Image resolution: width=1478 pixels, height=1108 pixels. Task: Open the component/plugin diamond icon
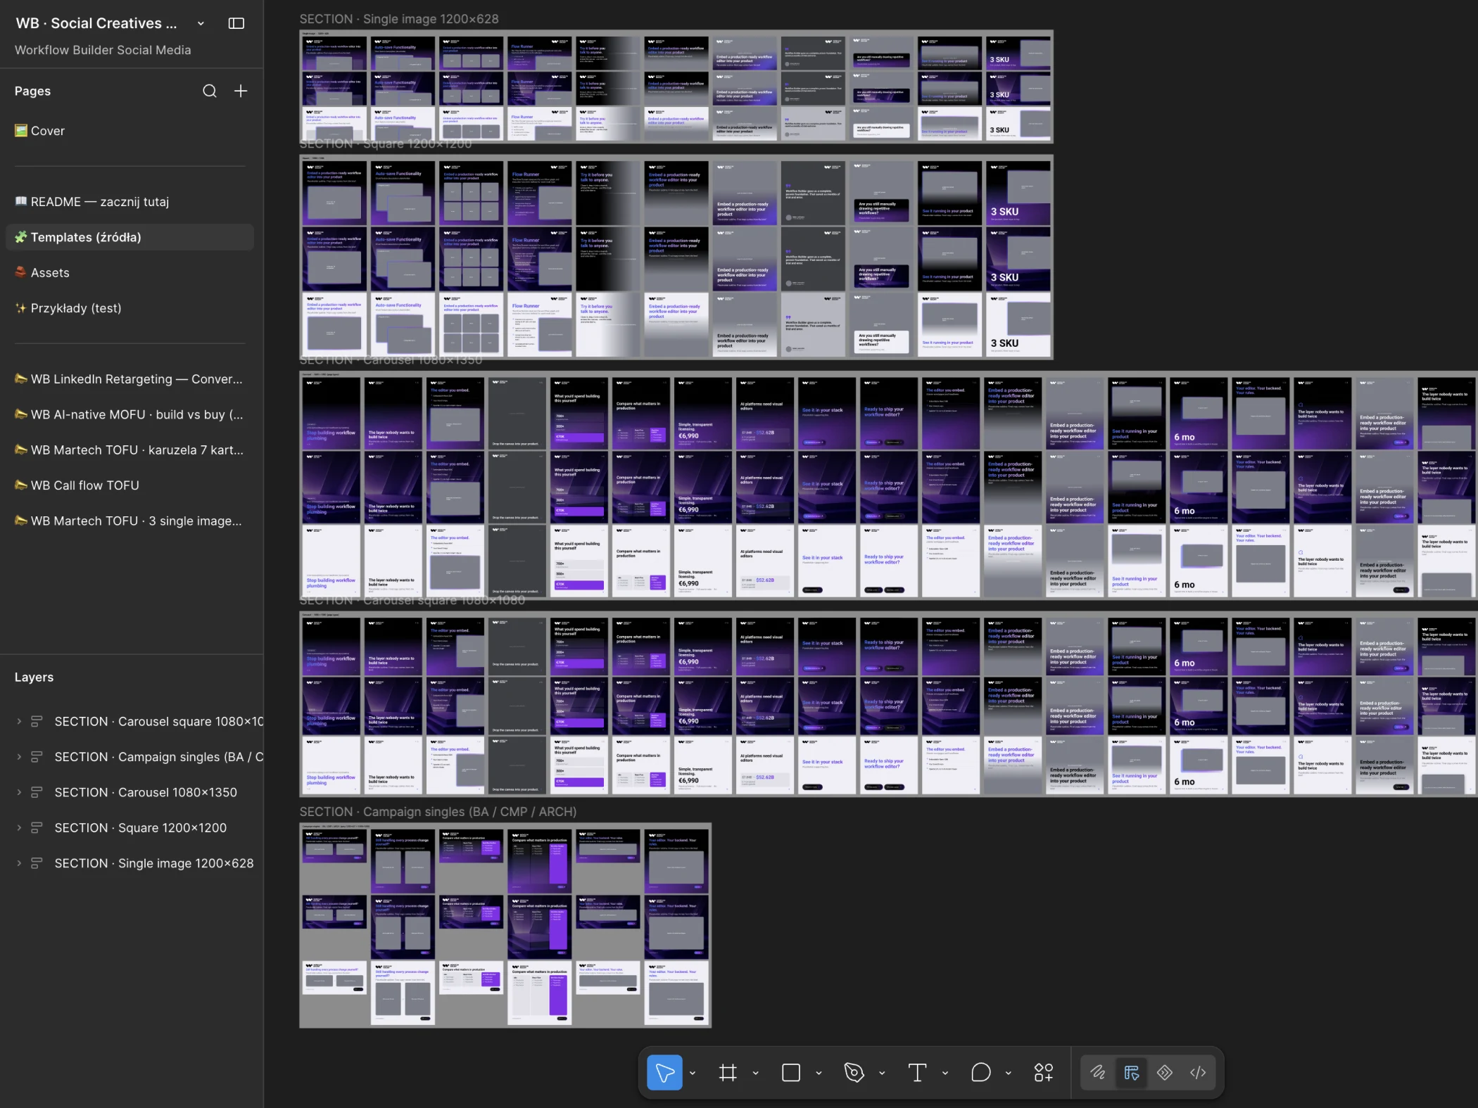click(1165, 1072)
